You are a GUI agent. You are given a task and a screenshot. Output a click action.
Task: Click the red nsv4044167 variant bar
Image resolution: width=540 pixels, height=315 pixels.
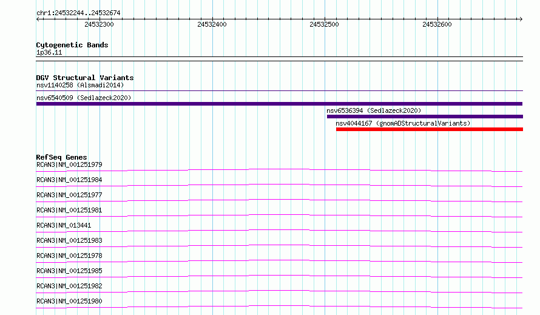430,129
